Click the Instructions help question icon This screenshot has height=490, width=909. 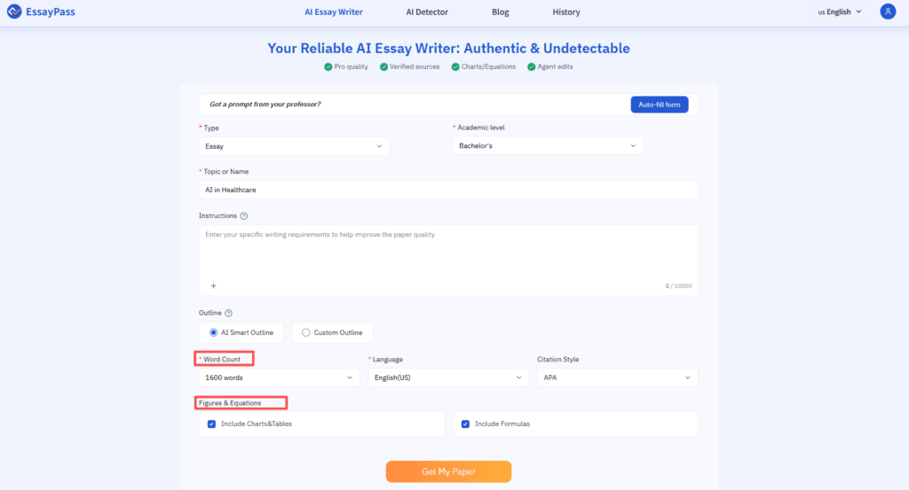(244, 216)
